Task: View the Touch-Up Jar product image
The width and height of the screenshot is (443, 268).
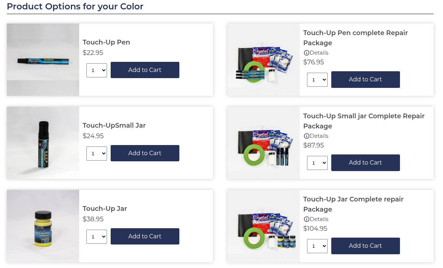Action: (43, 226)
